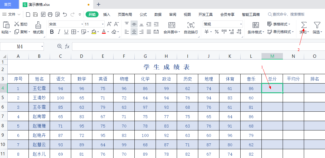The width and height of the screenshot is (325, 158).
Task: Left-align the cell text
Action: (127, 32)
